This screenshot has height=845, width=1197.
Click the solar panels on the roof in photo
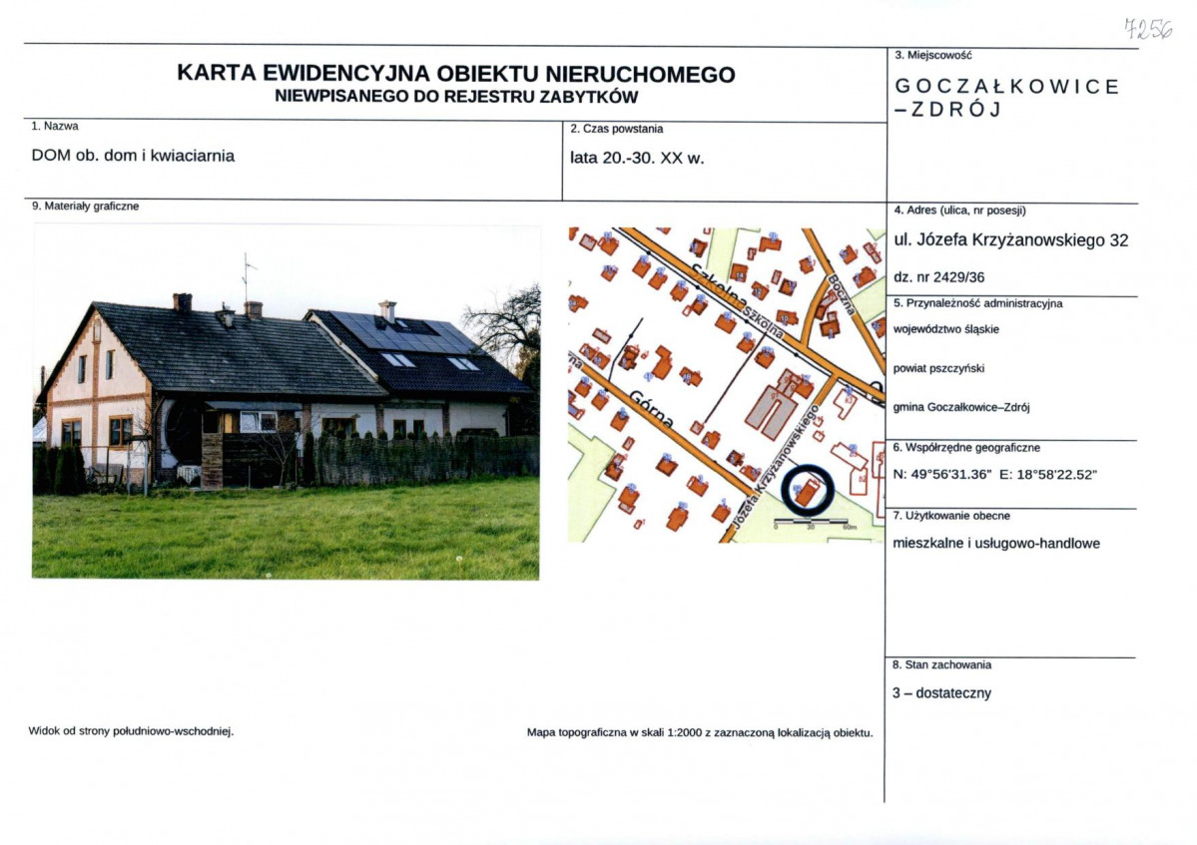399,331
